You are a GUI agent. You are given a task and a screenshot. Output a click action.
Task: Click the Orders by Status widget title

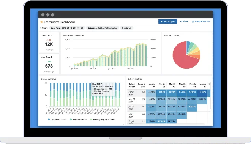pos(48,79)
